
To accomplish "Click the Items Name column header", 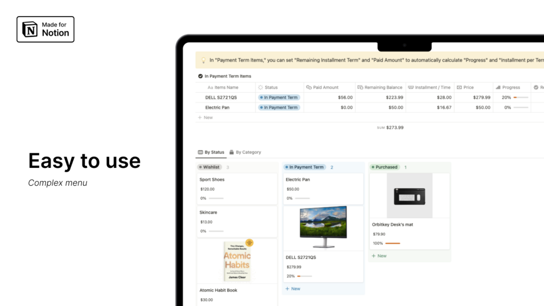I will point(223,87).
